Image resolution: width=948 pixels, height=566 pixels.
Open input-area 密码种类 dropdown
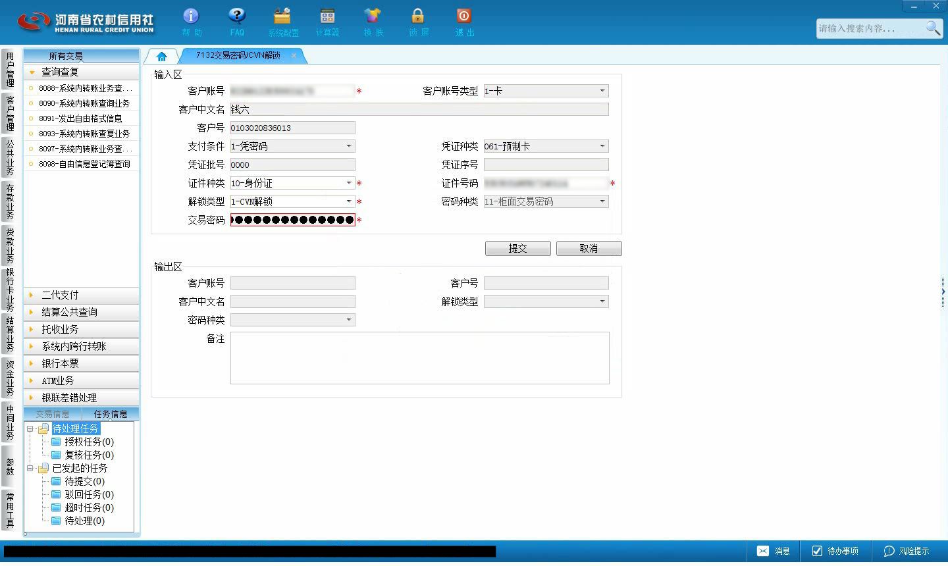pos(602,201)
